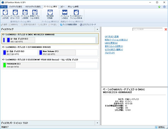The image size is (168, 129).
Task: Select Hard Disk 2 ELECOM MF-PSU3 header
Action: coord(40,60)
